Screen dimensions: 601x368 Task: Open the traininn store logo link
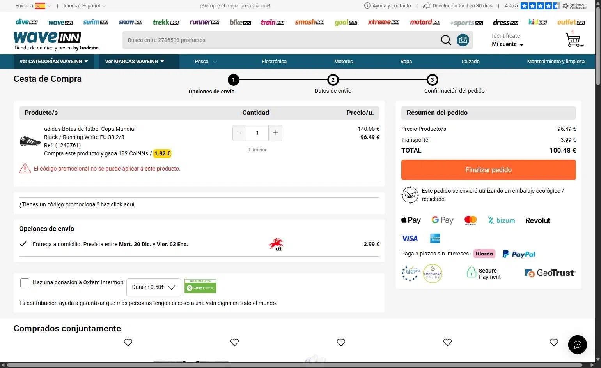pos(273,22)
